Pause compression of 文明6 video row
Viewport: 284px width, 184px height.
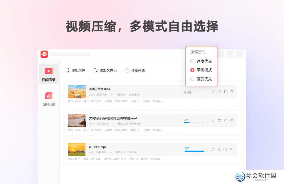213,120
